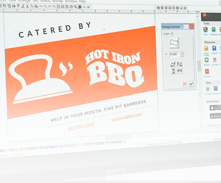Click first round icon in right toolbar group

pyautogui.click(x=158, y=8)
